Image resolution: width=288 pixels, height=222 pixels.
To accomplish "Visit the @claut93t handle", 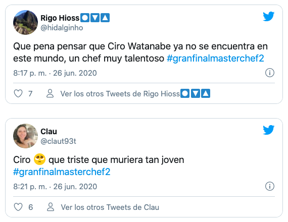I will pos(58,141).
